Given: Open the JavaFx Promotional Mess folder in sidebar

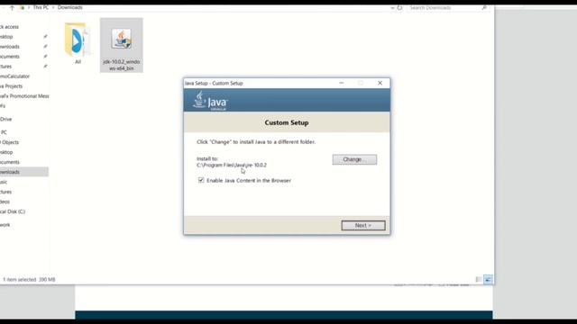Looking at the screenshot, I should tap(24, 96).
